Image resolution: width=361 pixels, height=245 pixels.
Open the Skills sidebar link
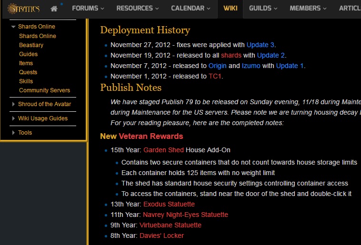pyautogui.click(x=26, y=81)
